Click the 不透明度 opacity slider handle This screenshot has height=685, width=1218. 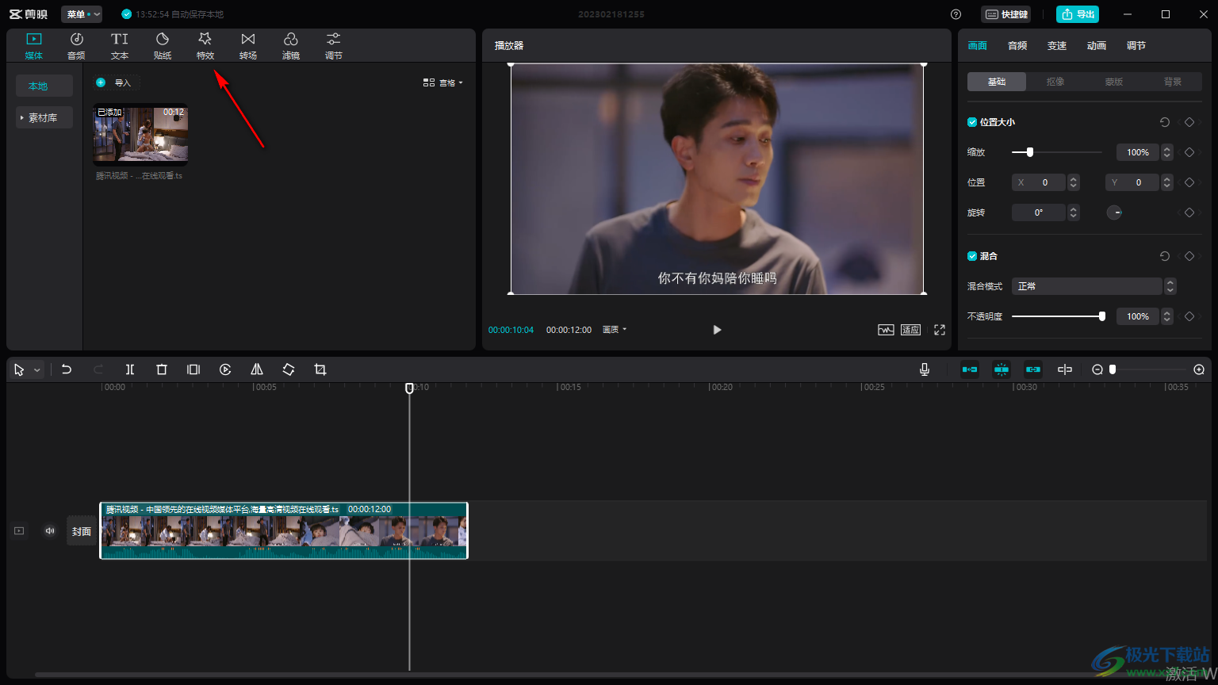pyautogui.click(x=1102, y=316)
